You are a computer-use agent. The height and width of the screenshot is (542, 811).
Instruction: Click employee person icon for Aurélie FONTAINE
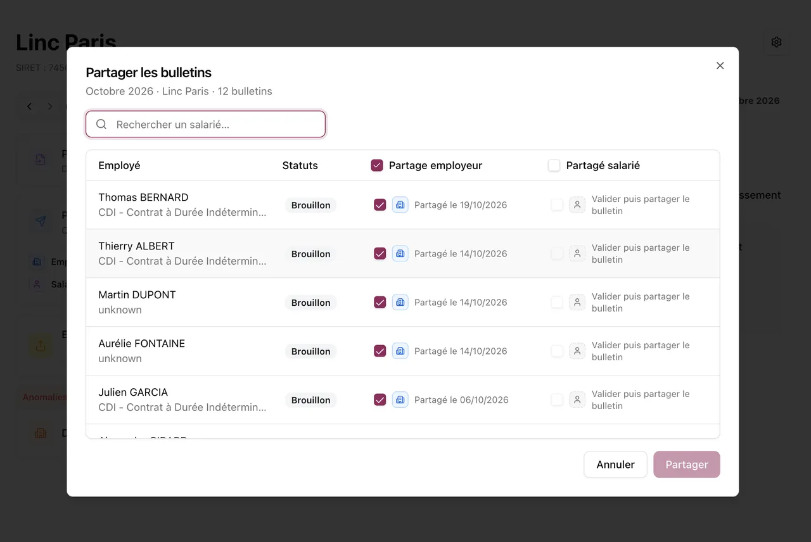point(577,351)
